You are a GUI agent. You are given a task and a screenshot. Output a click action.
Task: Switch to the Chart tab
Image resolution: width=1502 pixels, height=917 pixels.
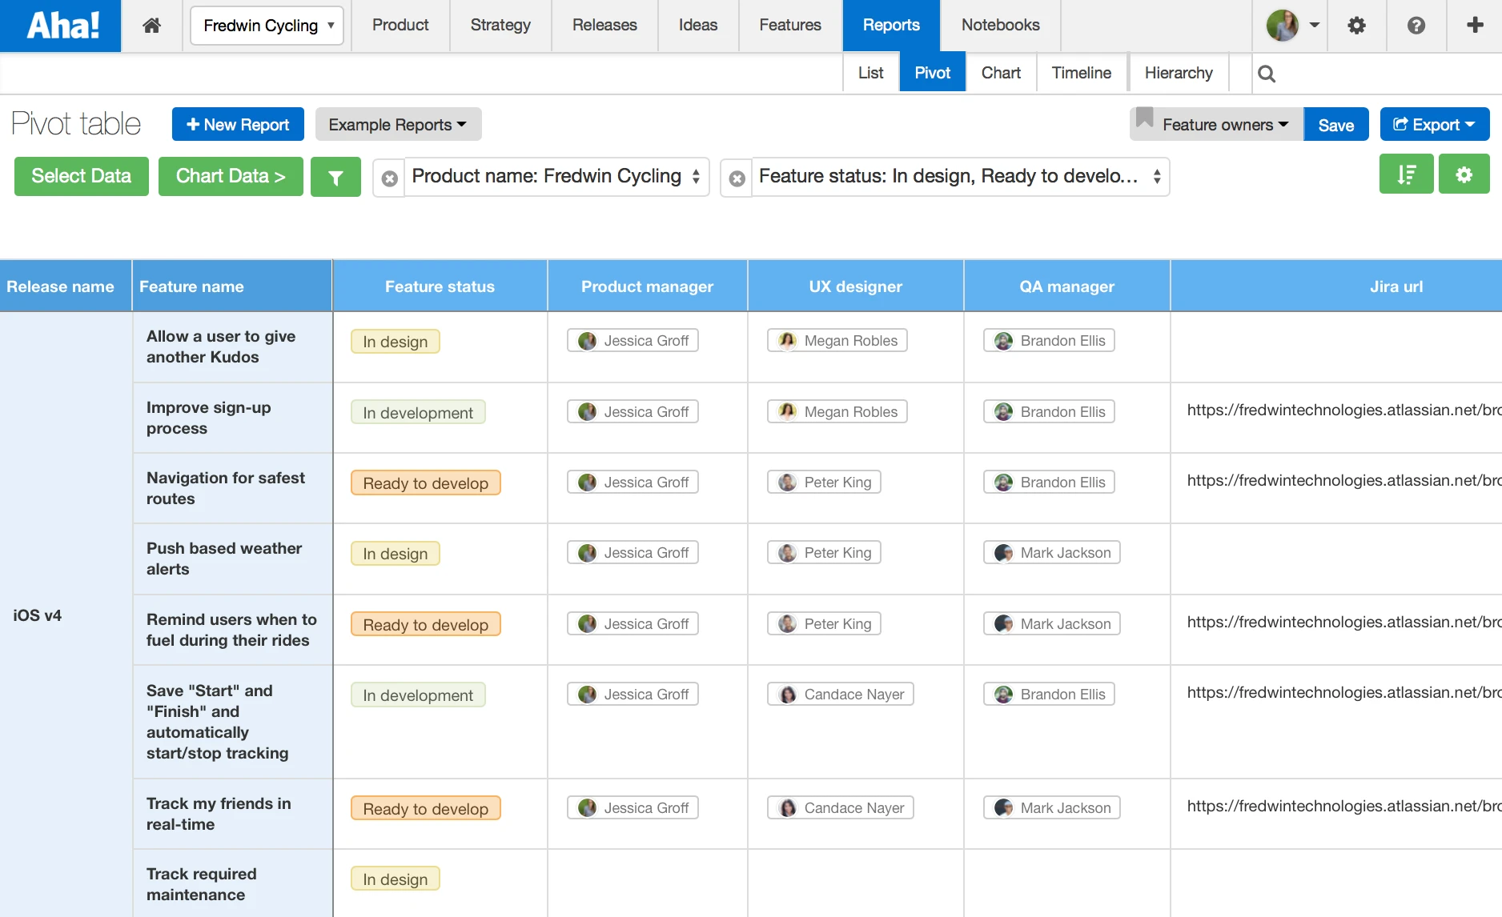(x=1001, y=73)
